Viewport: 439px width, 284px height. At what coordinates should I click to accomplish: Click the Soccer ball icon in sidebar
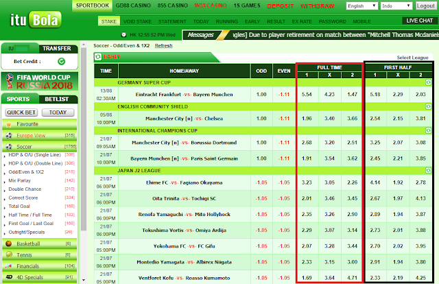pos(9,147)
